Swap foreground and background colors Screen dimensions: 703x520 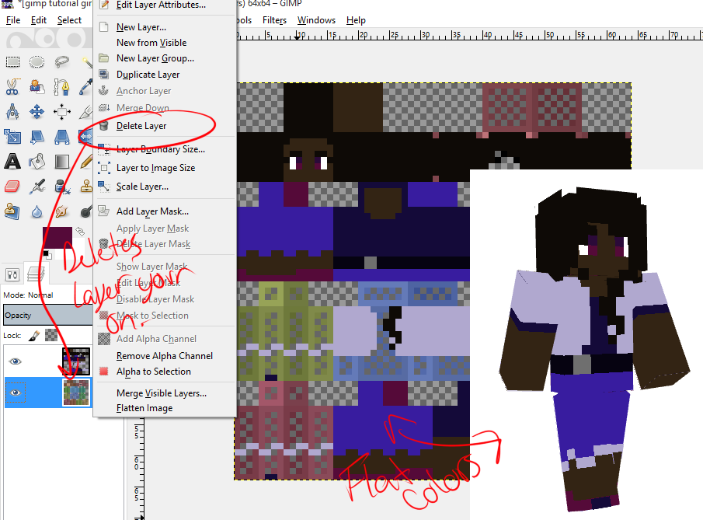[80, 232]
